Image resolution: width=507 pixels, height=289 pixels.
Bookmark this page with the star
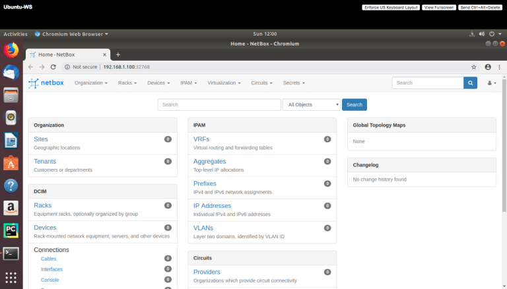(474, 67)
